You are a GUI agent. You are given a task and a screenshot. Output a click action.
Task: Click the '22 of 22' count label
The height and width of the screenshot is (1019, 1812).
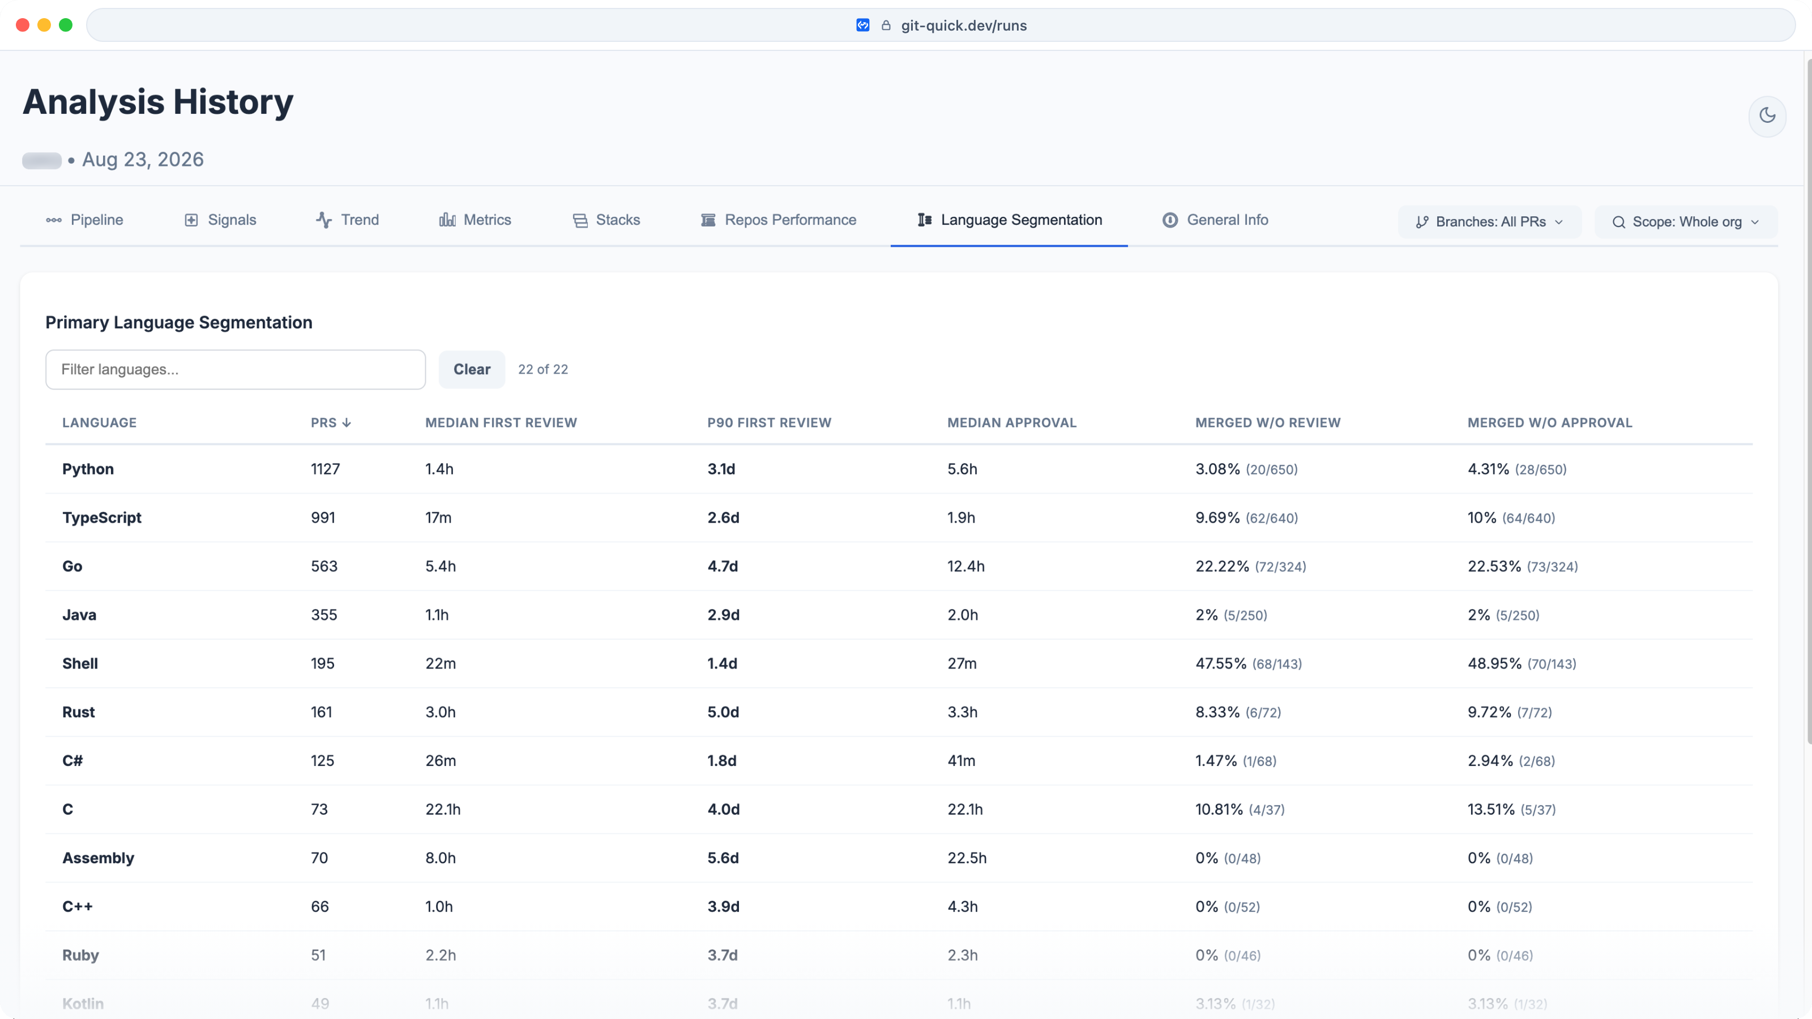(543, 369)
